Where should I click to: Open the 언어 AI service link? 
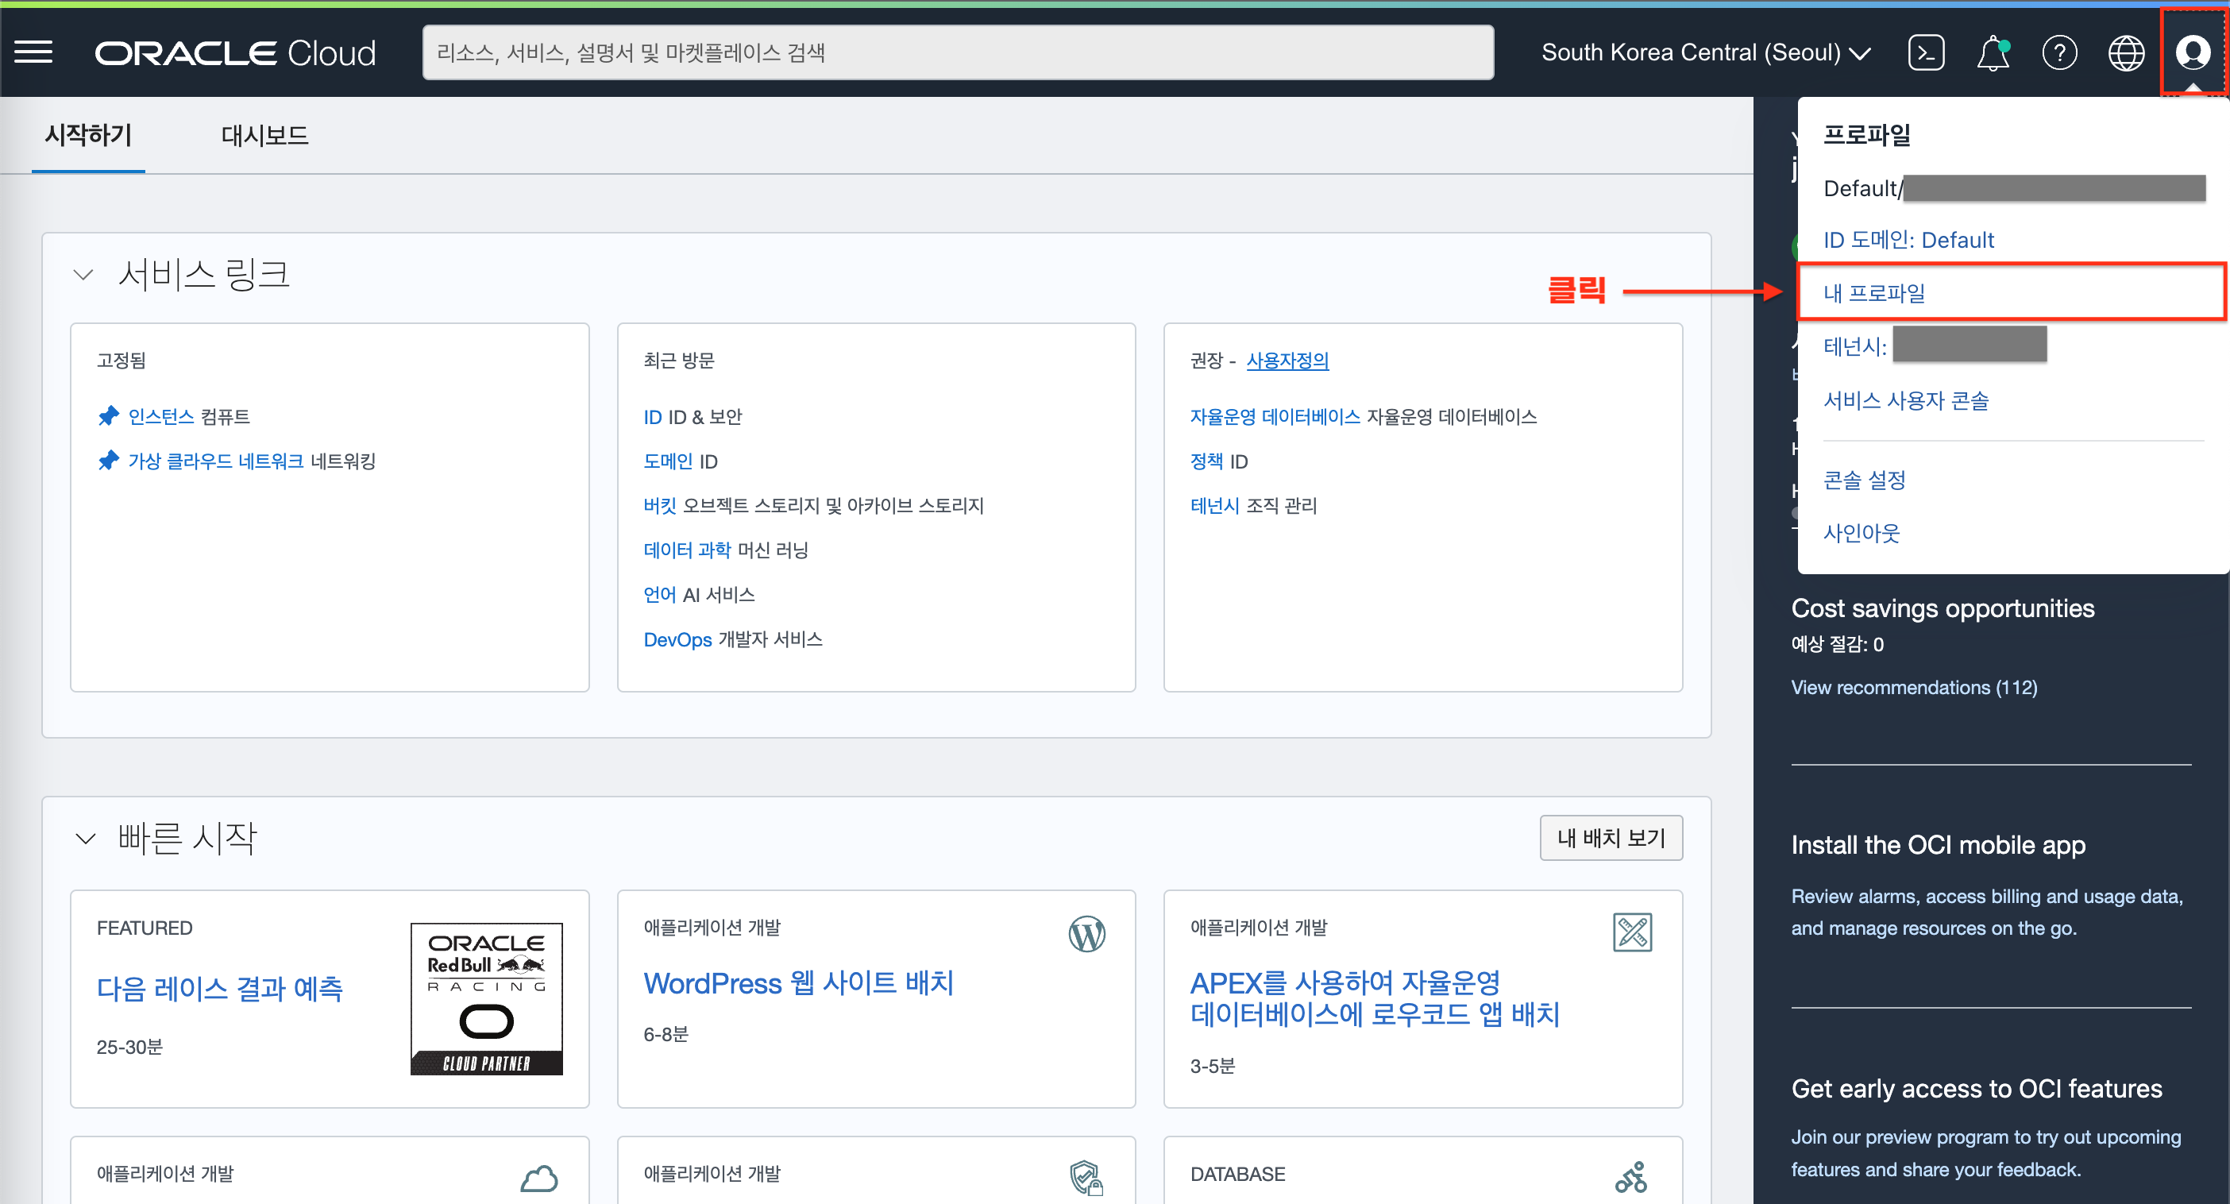pos(660,594)
